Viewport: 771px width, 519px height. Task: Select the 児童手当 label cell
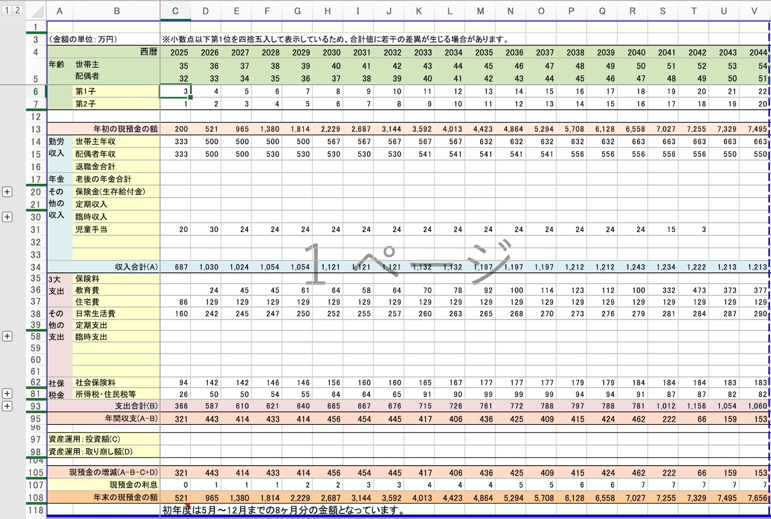pyautogui.click(x=116, y=229)
